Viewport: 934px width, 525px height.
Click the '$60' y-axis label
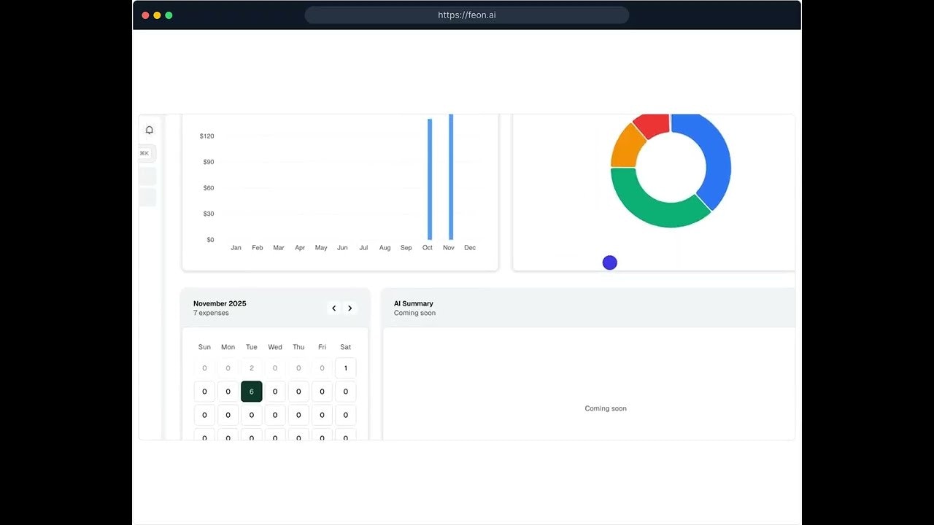click(209, 188)
